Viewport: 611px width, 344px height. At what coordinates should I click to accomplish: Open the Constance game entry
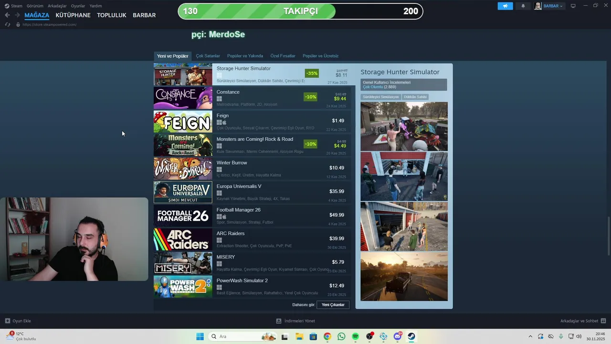click(252, 98)
